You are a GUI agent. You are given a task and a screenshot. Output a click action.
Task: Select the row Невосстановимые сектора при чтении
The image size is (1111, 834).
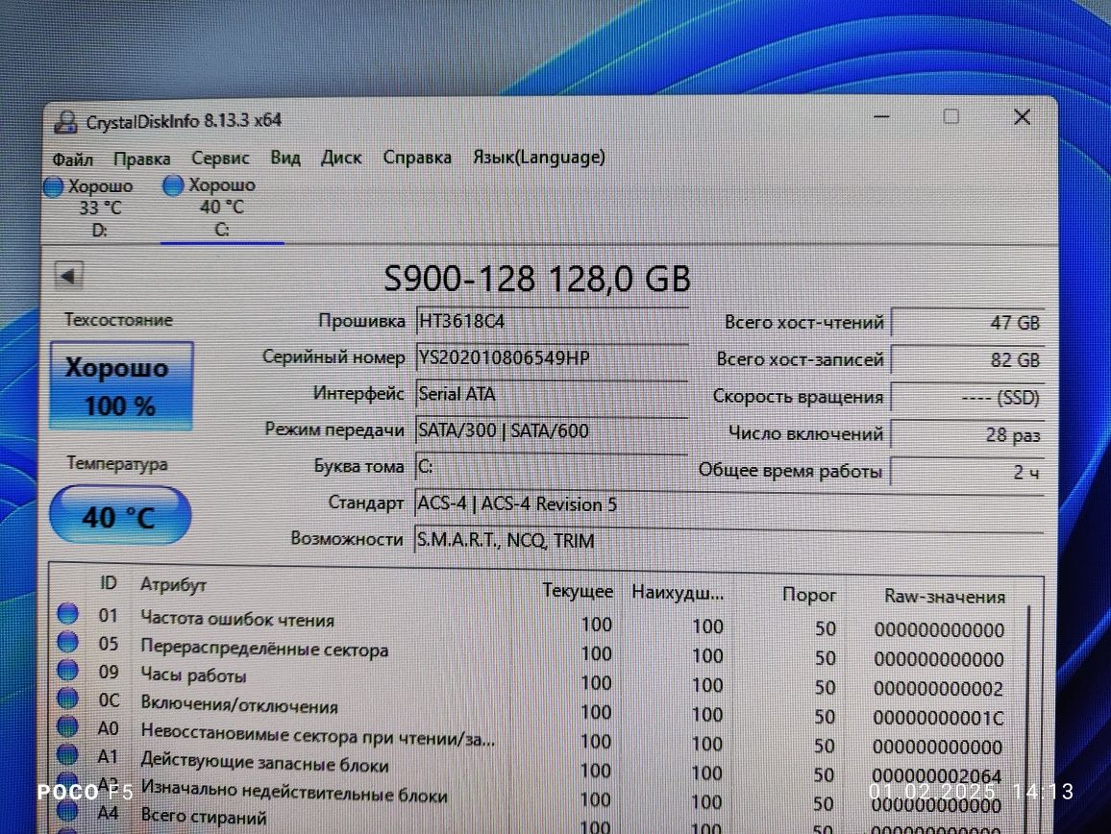(x=531, y=738)
